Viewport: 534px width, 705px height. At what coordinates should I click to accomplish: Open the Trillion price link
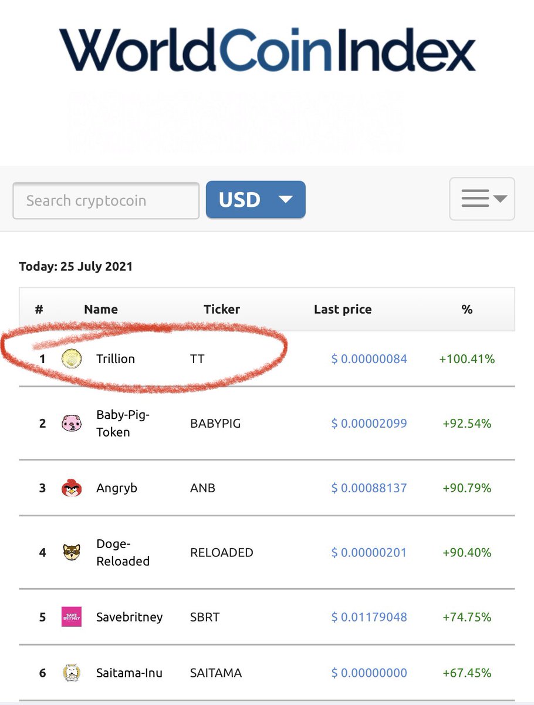click(369, 359)
